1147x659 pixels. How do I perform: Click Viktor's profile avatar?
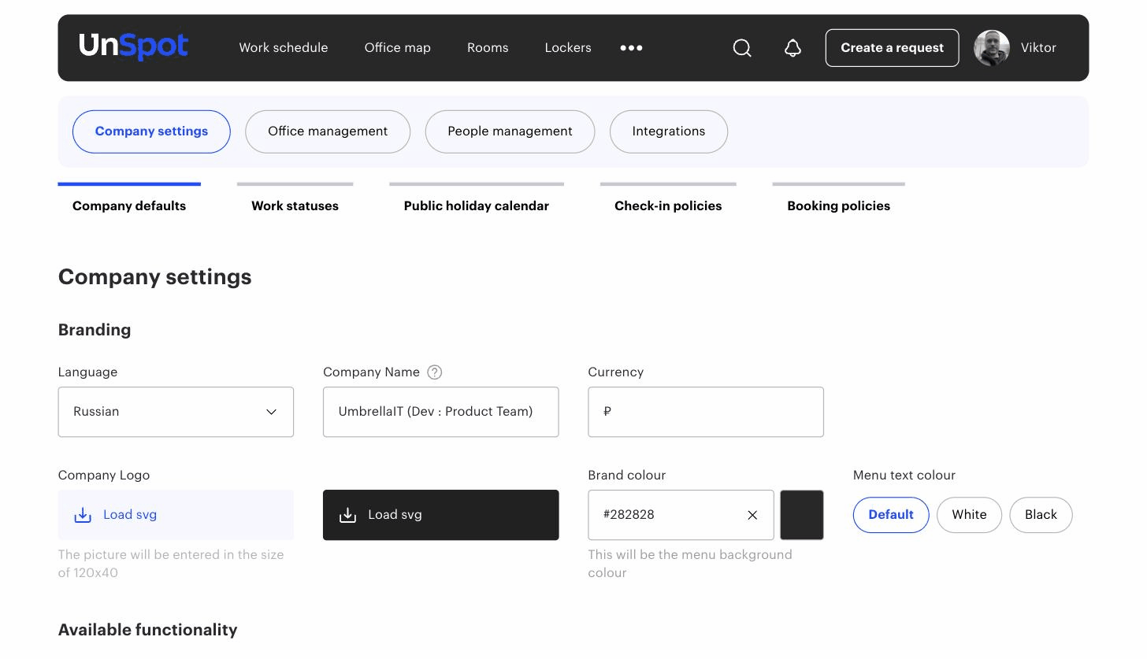992,48
